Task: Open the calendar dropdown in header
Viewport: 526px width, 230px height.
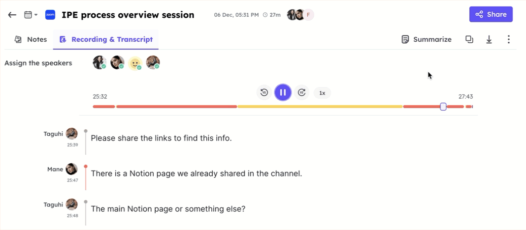Action: click(31, 15)
